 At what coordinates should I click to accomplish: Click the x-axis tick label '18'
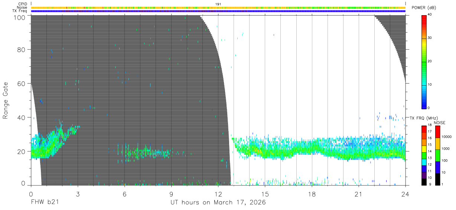[312, 194]
